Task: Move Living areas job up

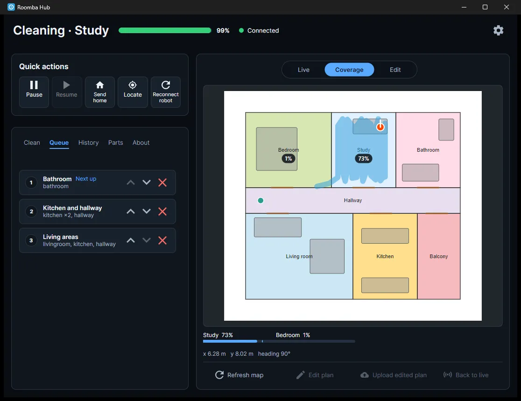Action: (x=131, y=240)
